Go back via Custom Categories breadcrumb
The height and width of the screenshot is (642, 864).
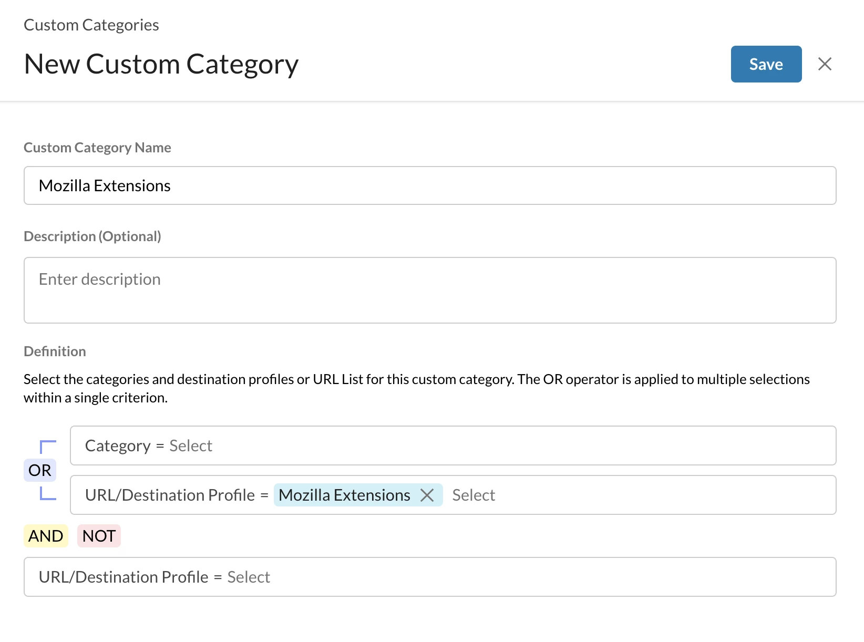click(91, 25)
